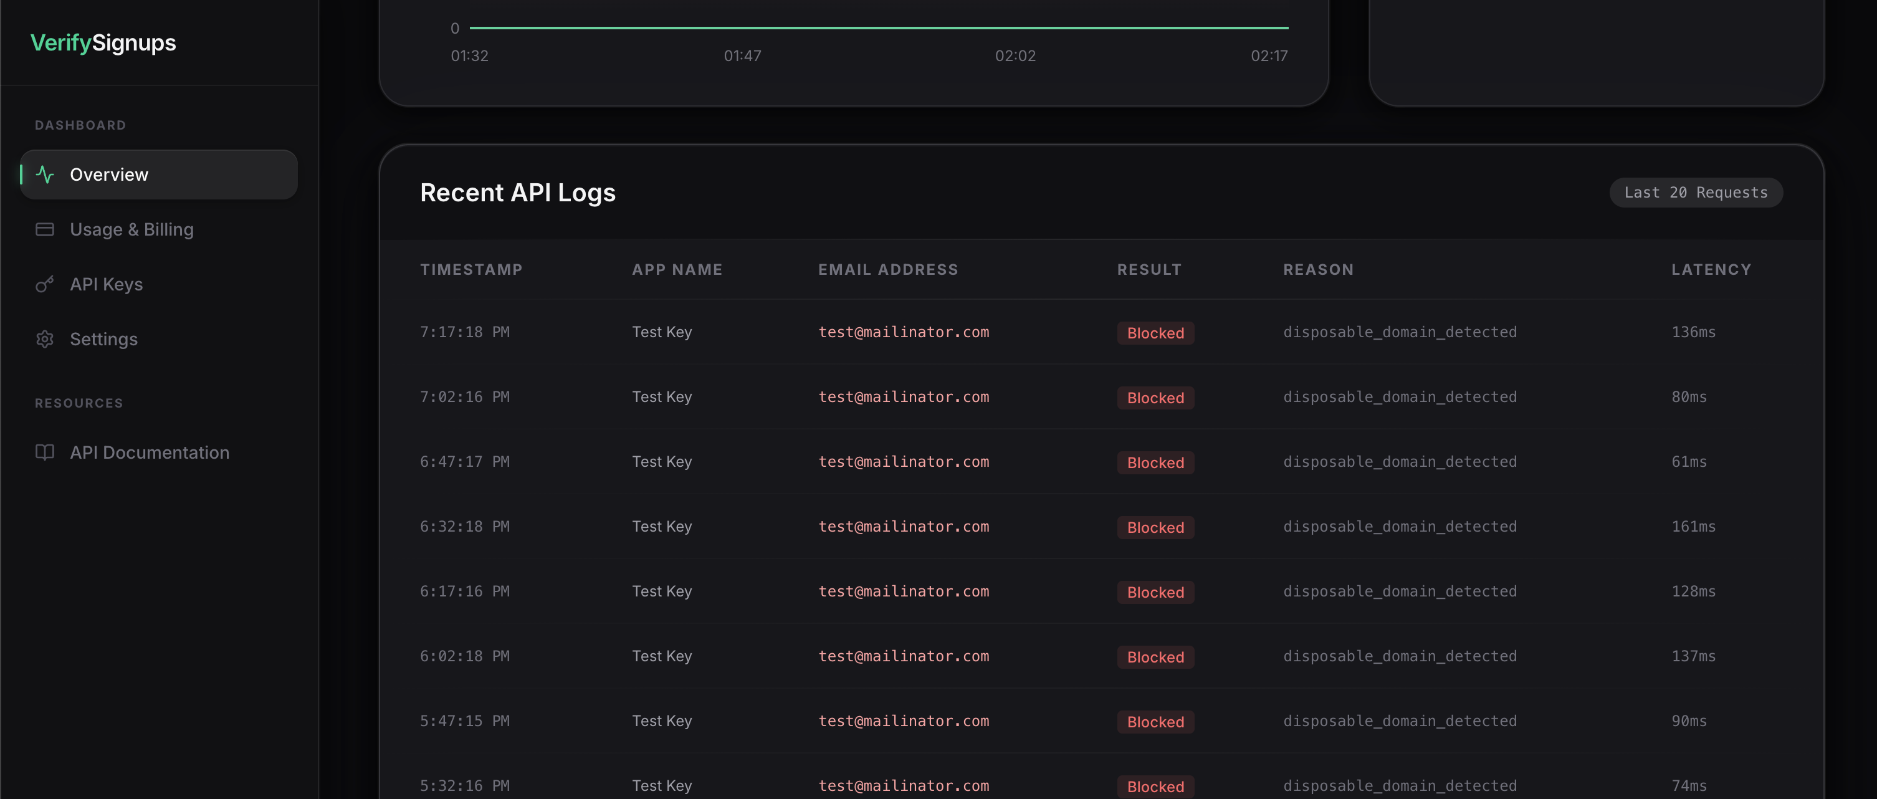The image size is (1877, 799).
Task: Click the VerifySignups logo
Action: click(x=103, y=43)
